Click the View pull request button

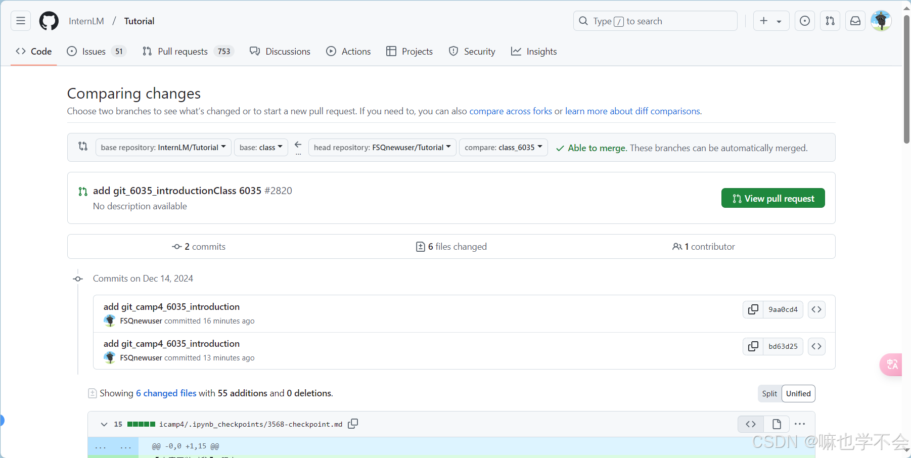tap(773, 198)
